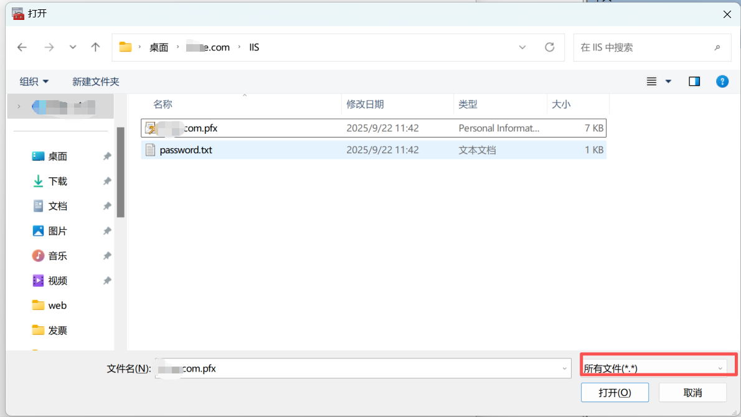Click the view layout icon

(651, 82)
